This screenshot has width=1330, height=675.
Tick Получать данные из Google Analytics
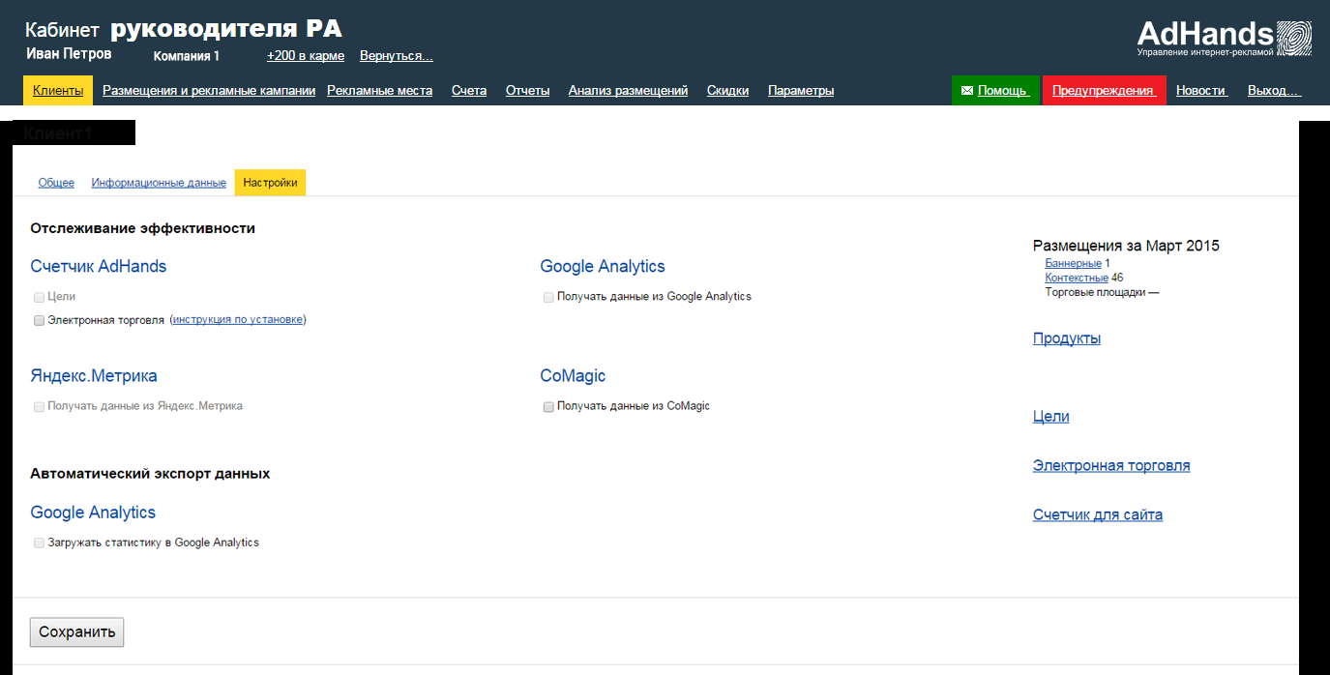pyautogui.click(x=548, y=297)
